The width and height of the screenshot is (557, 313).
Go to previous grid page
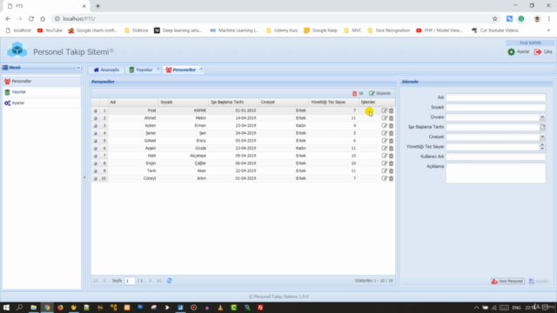click(x=104, y=281)
